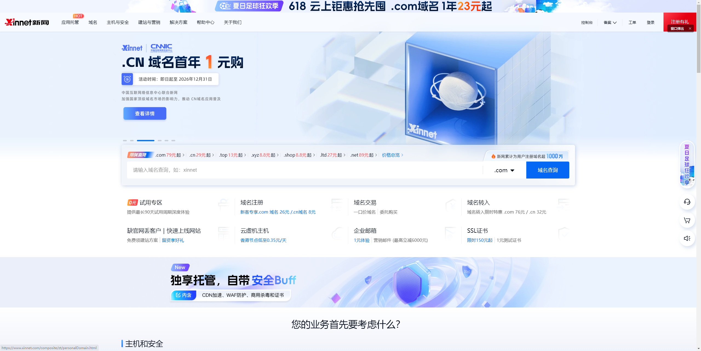Click the 内含 label badge
This screenshot has width=701, height=351.
point(184,295)
